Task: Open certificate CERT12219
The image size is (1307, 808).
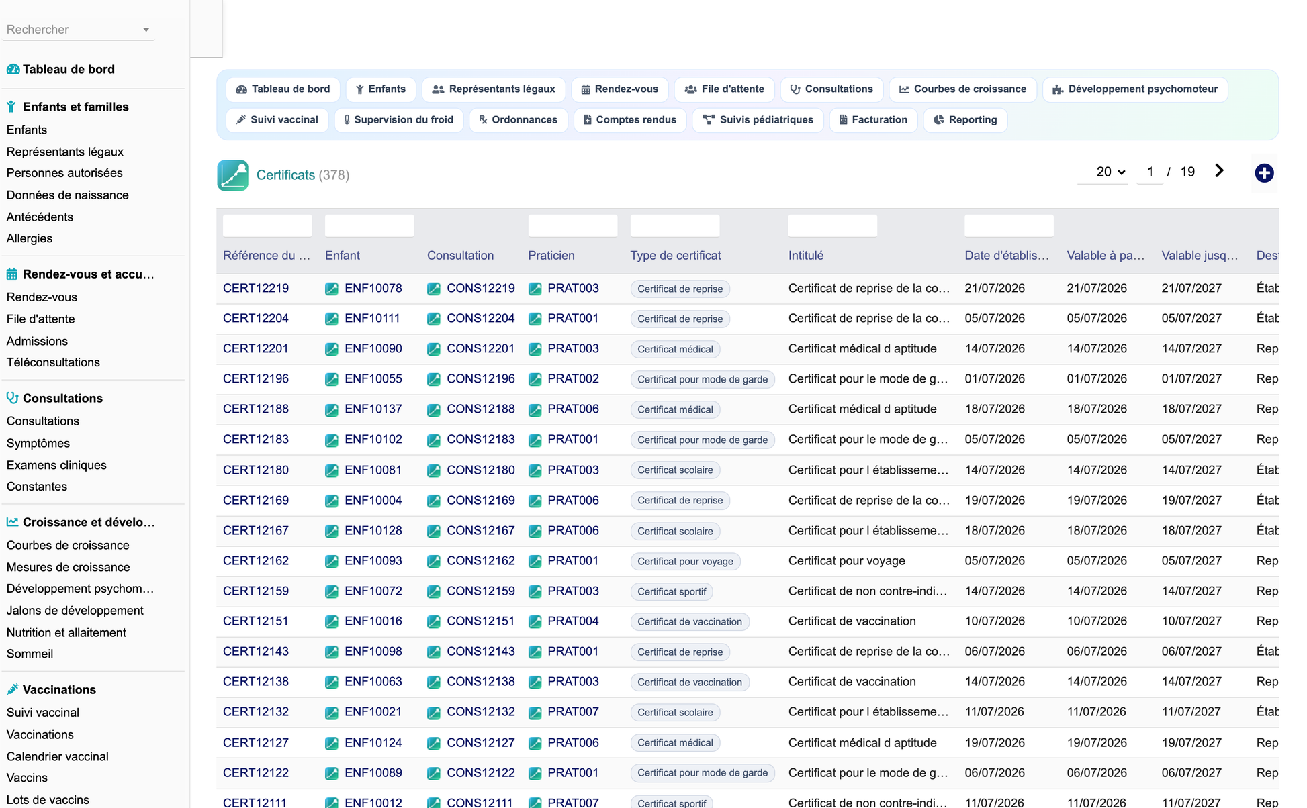Action: (x=256, y=289)
